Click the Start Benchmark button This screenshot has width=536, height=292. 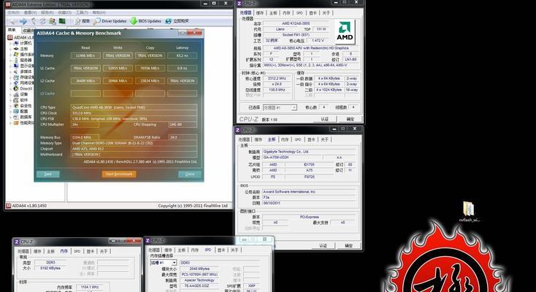(118, 174)
